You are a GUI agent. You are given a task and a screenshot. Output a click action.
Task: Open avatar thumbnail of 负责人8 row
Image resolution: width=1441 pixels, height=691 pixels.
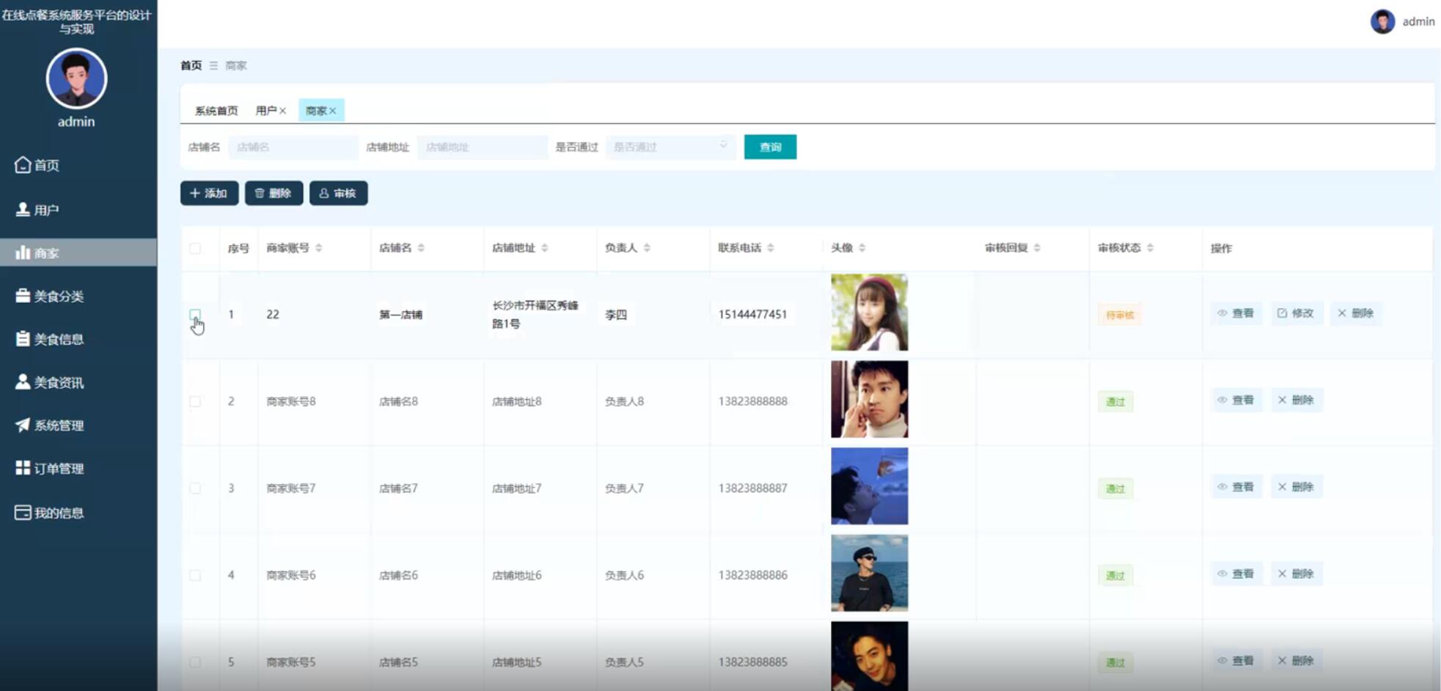tap(869, 399)
